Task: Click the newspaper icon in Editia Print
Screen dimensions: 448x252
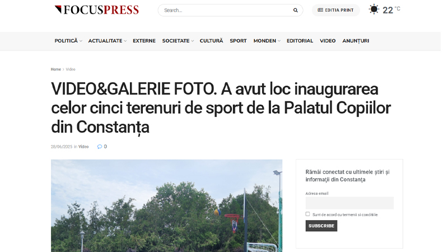Action: point(320,10)
